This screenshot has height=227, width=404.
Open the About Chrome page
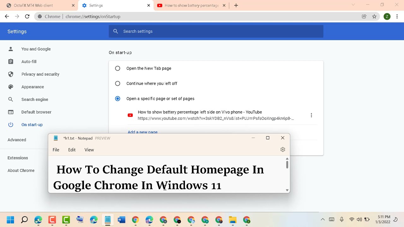21,170
